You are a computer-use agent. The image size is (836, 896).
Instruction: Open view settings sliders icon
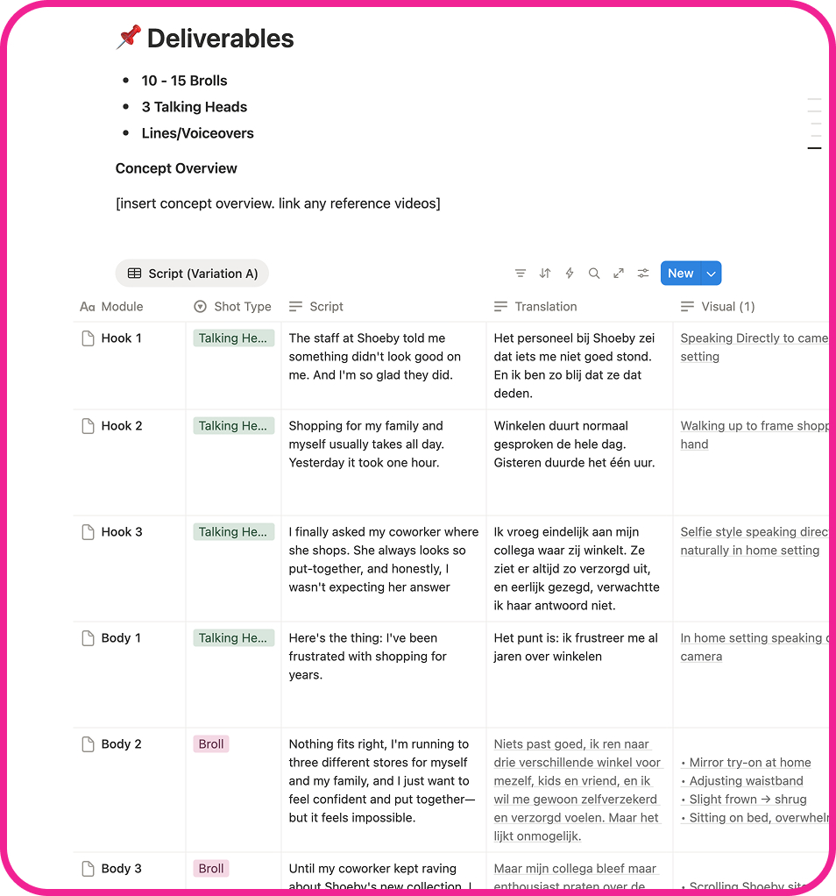click(x=643, y=274)
